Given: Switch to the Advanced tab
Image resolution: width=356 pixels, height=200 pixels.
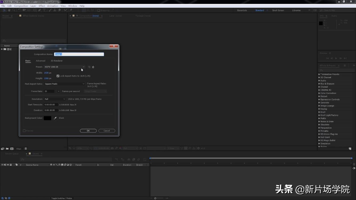Looking at the screenshot, I should pyautogui.click(x=41, y=61).
